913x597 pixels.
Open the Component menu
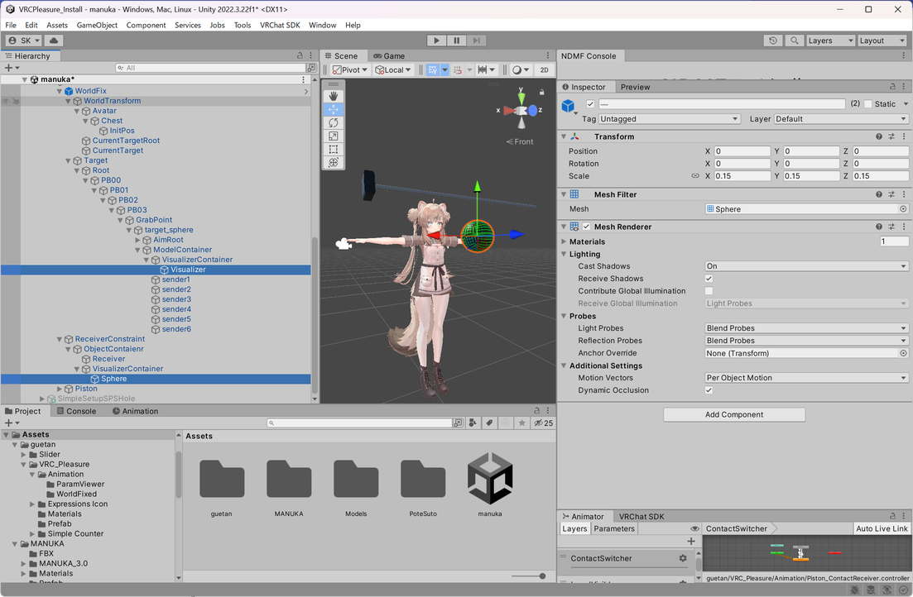(x=147, y=25)
